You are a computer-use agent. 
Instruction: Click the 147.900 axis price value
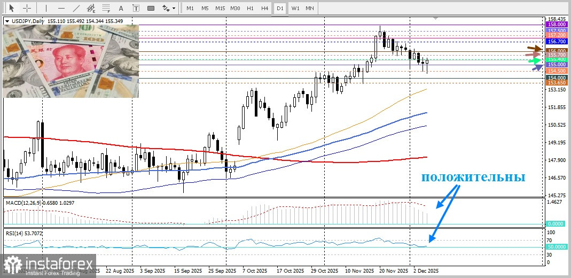coord(556,160)
